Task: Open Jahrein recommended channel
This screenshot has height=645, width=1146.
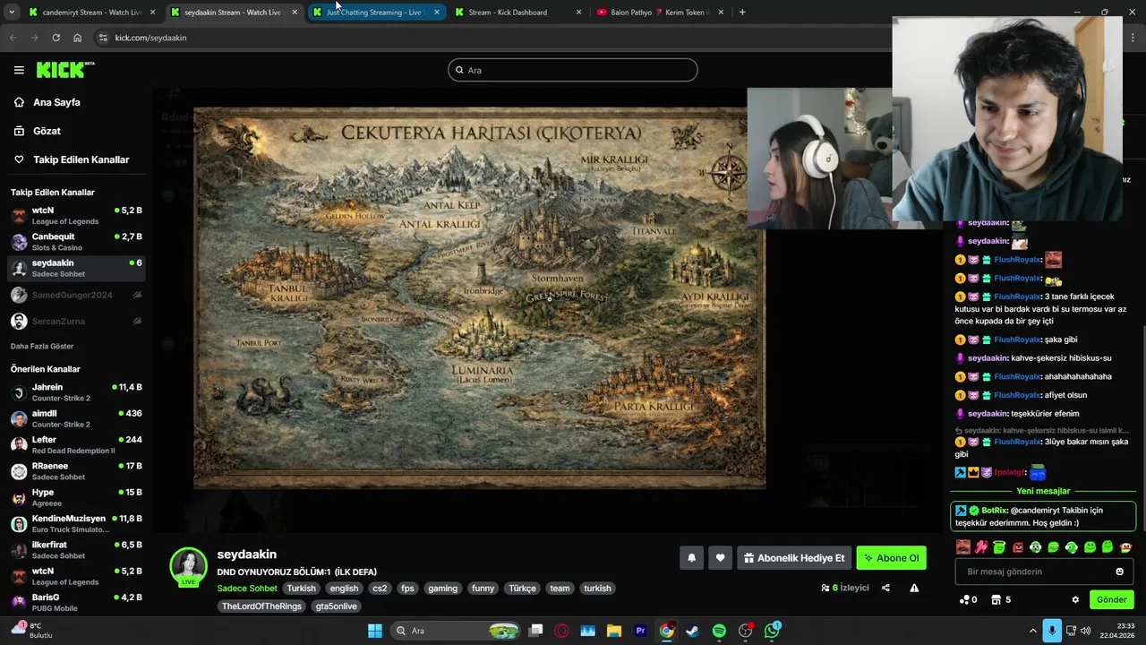Action: click(x=76, y=392)
